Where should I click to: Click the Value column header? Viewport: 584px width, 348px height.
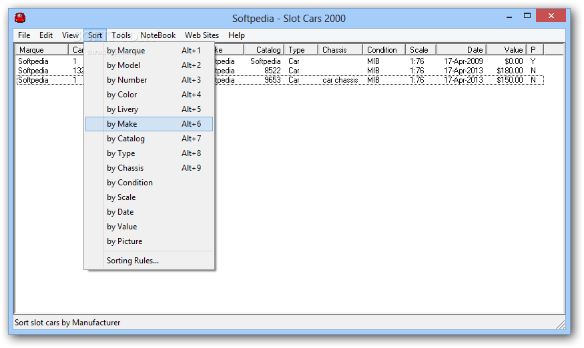507,50
